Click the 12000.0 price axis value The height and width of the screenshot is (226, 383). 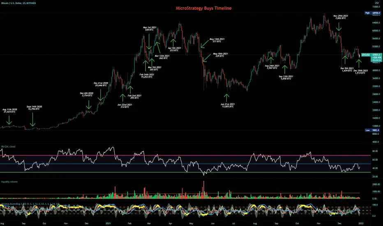click(x=376, y=126)
